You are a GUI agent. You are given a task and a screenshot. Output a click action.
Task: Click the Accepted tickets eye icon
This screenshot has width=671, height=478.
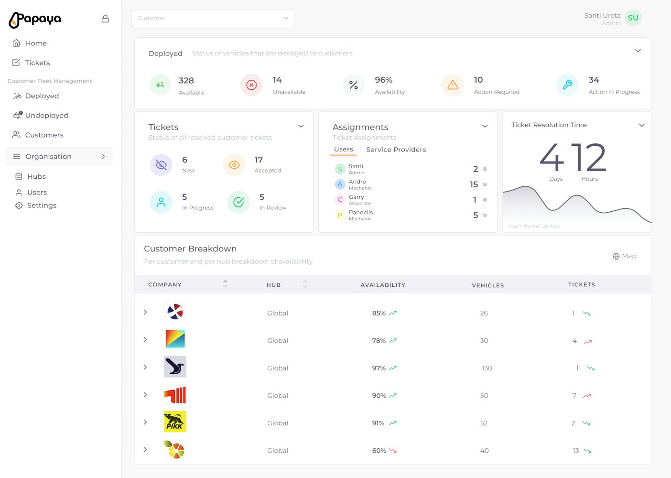[234, 165]
